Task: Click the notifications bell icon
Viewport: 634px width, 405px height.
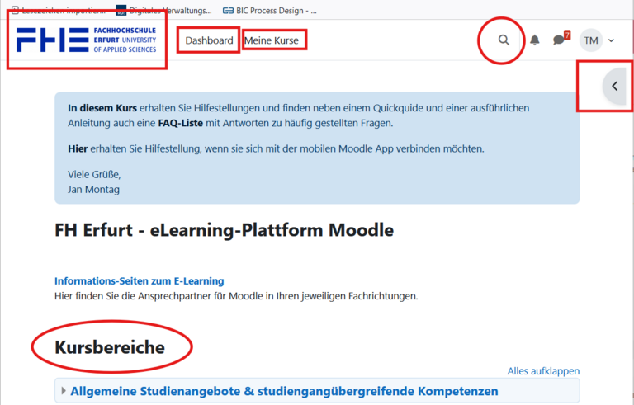Action: pyautogui.click(x=535, y=40)
